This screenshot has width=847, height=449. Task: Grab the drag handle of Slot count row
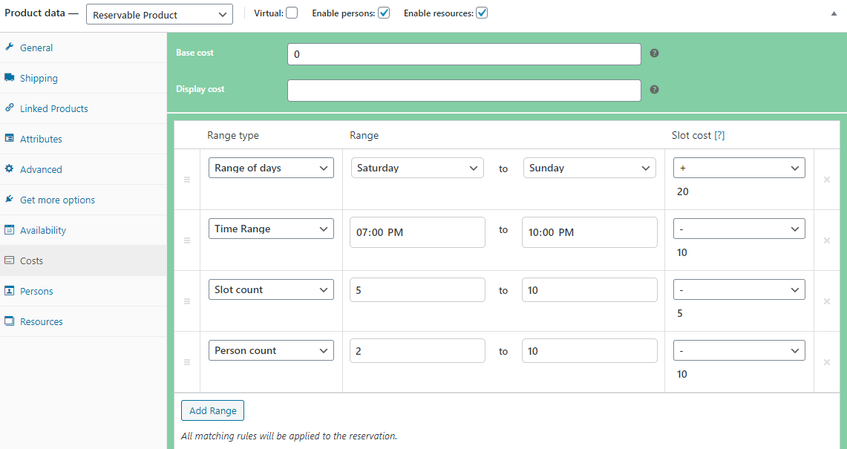187,301
